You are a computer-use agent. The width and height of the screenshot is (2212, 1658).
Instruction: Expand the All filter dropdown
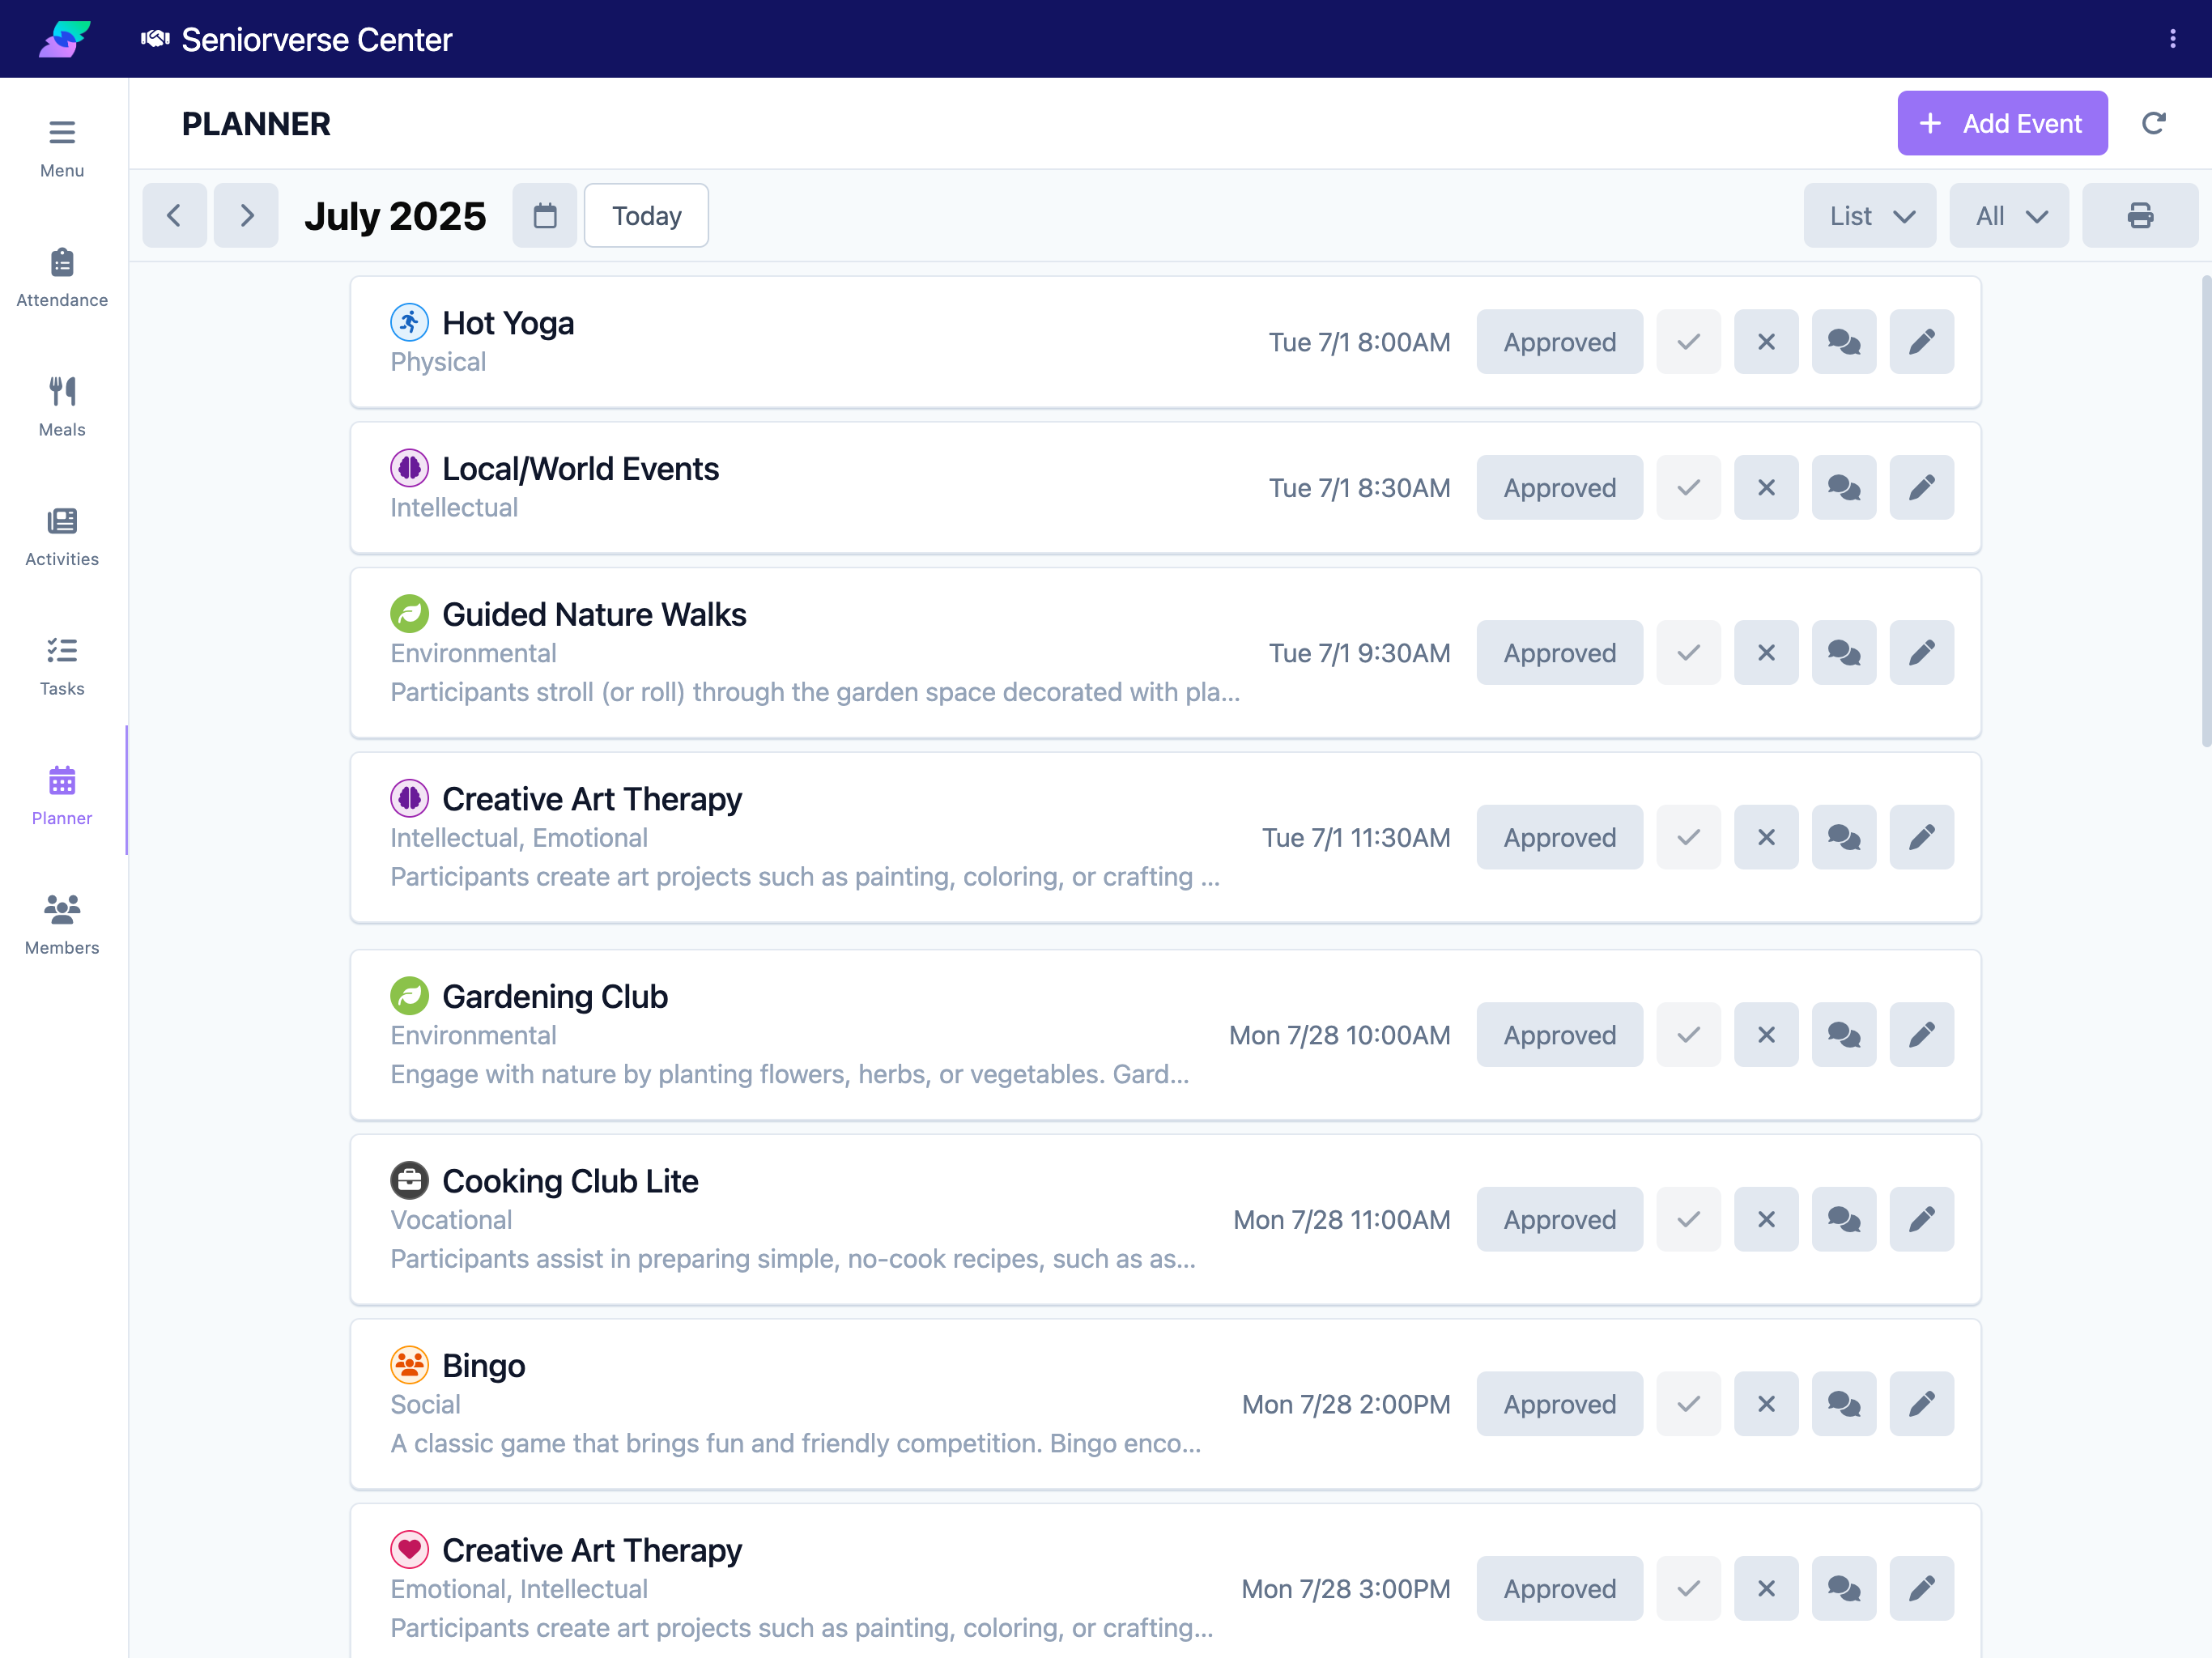(x=2008, y=215)
